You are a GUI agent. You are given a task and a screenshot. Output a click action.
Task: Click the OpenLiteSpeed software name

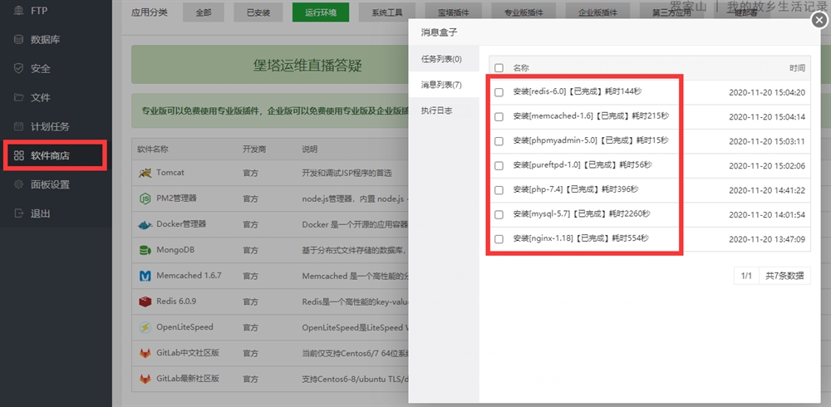click(x=184, y=327)
